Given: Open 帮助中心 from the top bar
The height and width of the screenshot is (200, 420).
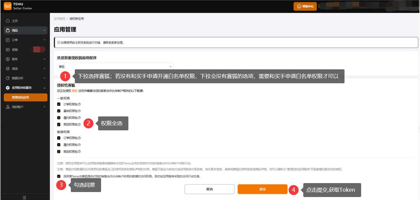Looking at the screenshot, I should pos(305,6).
